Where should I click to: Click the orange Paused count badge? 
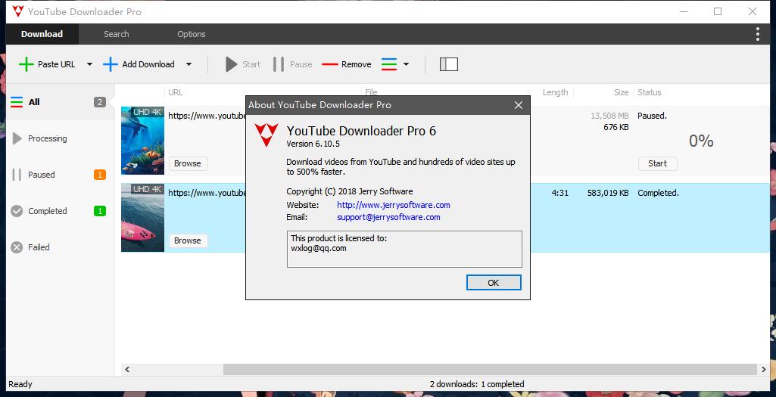click(x=100, y=175)
